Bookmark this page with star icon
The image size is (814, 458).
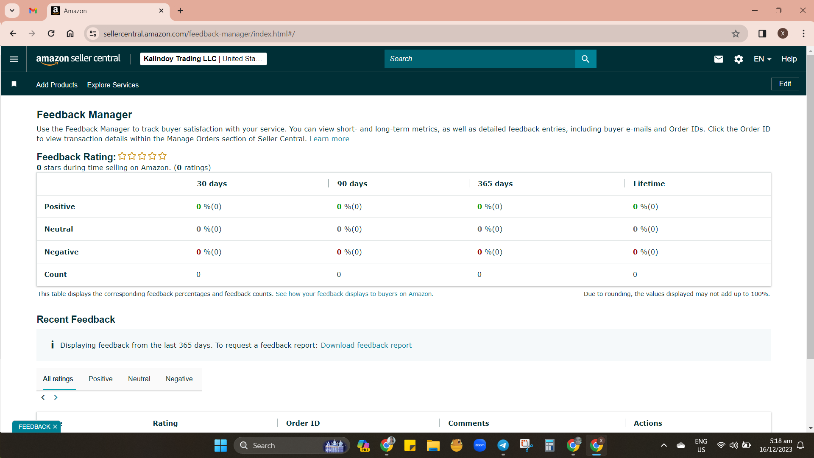tap(736, 34)
